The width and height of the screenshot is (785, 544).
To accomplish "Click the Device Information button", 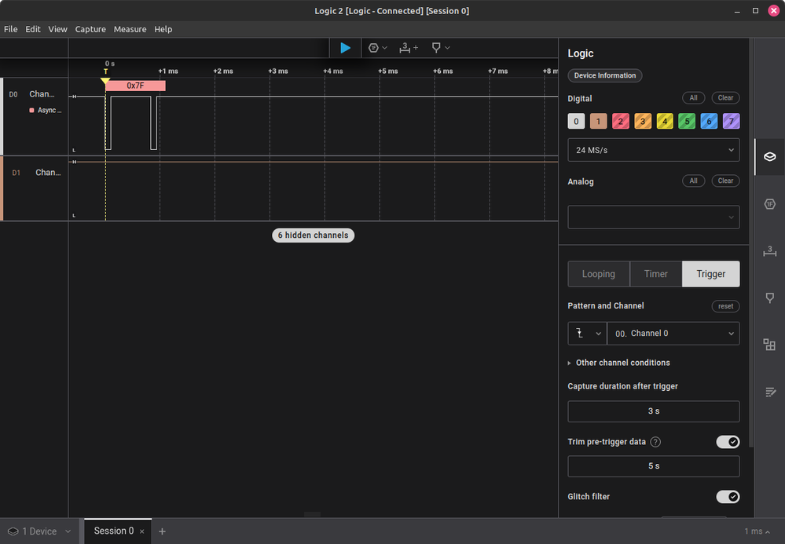I will point(605,75).
